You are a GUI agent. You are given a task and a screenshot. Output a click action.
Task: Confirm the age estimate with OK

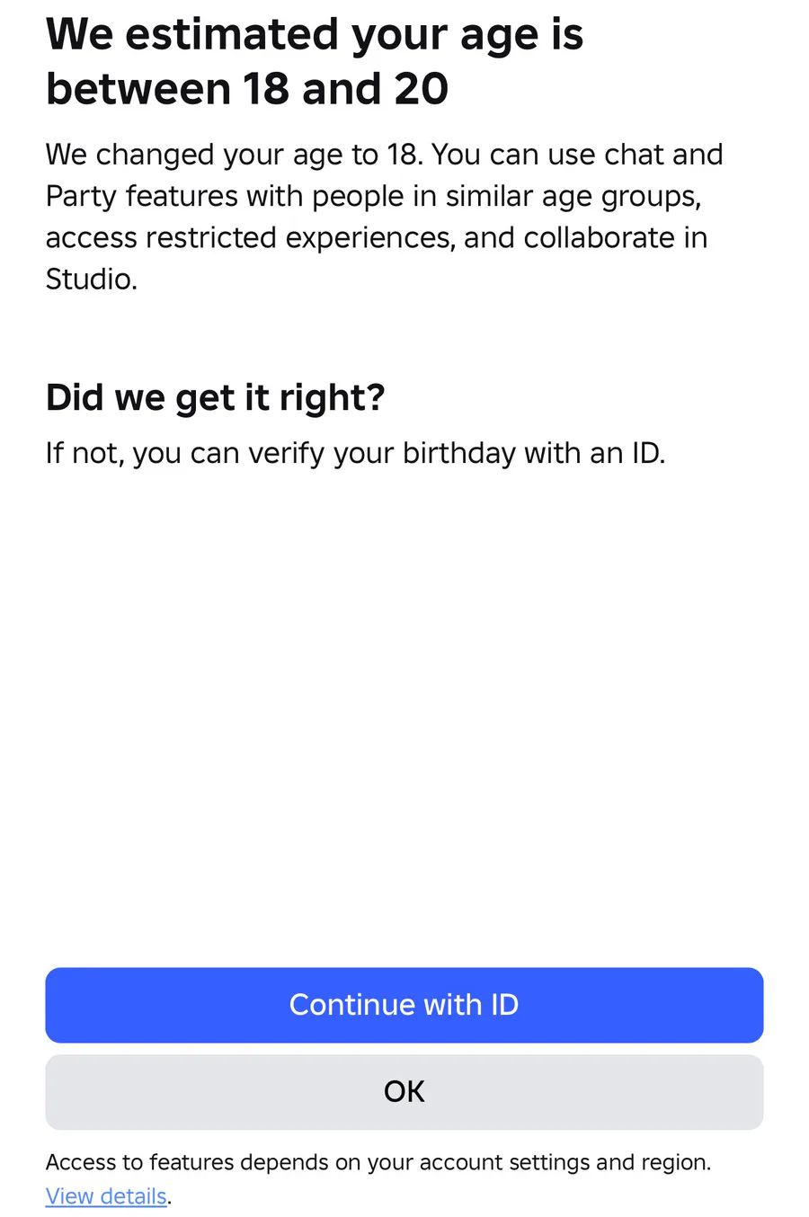click(404, 1091)
